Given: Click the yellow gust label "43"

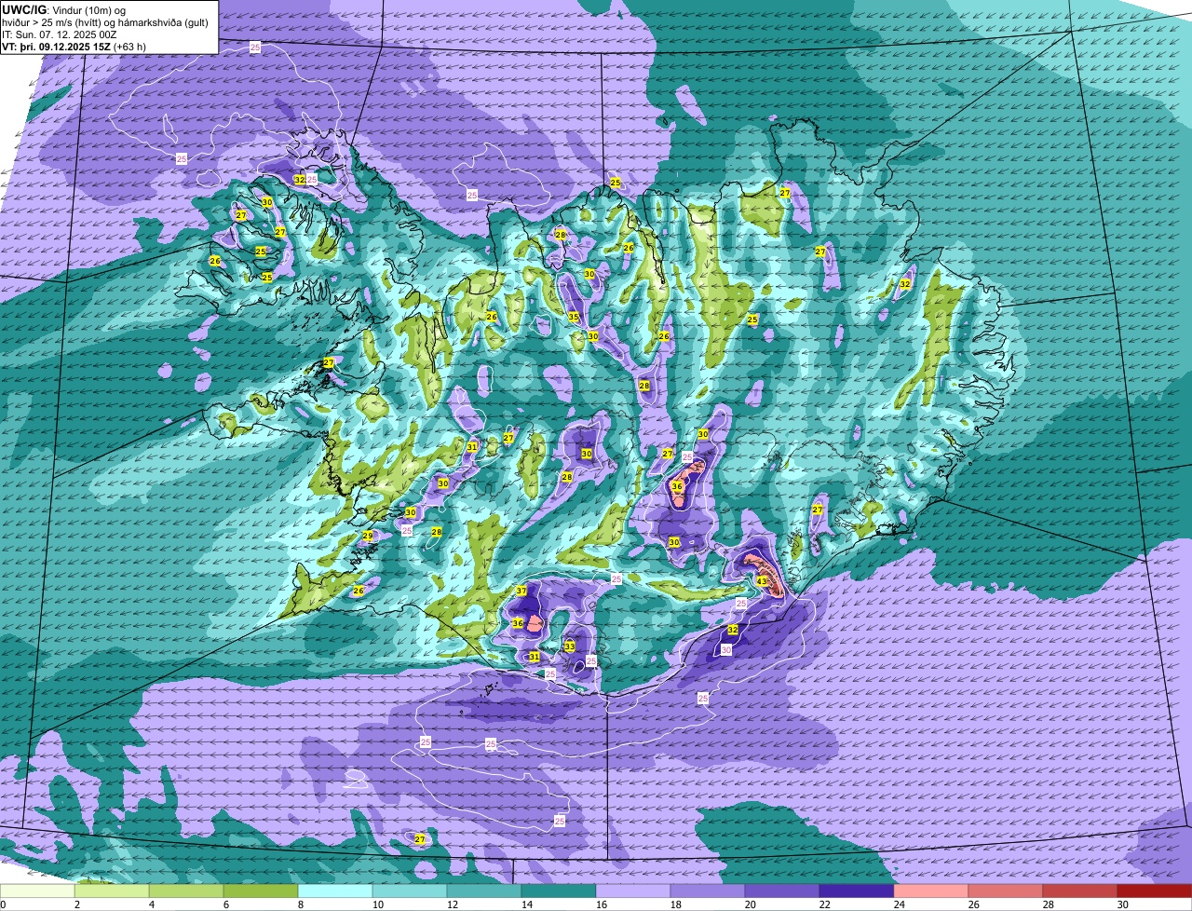Looking at the screenshot, I should 762,581.
